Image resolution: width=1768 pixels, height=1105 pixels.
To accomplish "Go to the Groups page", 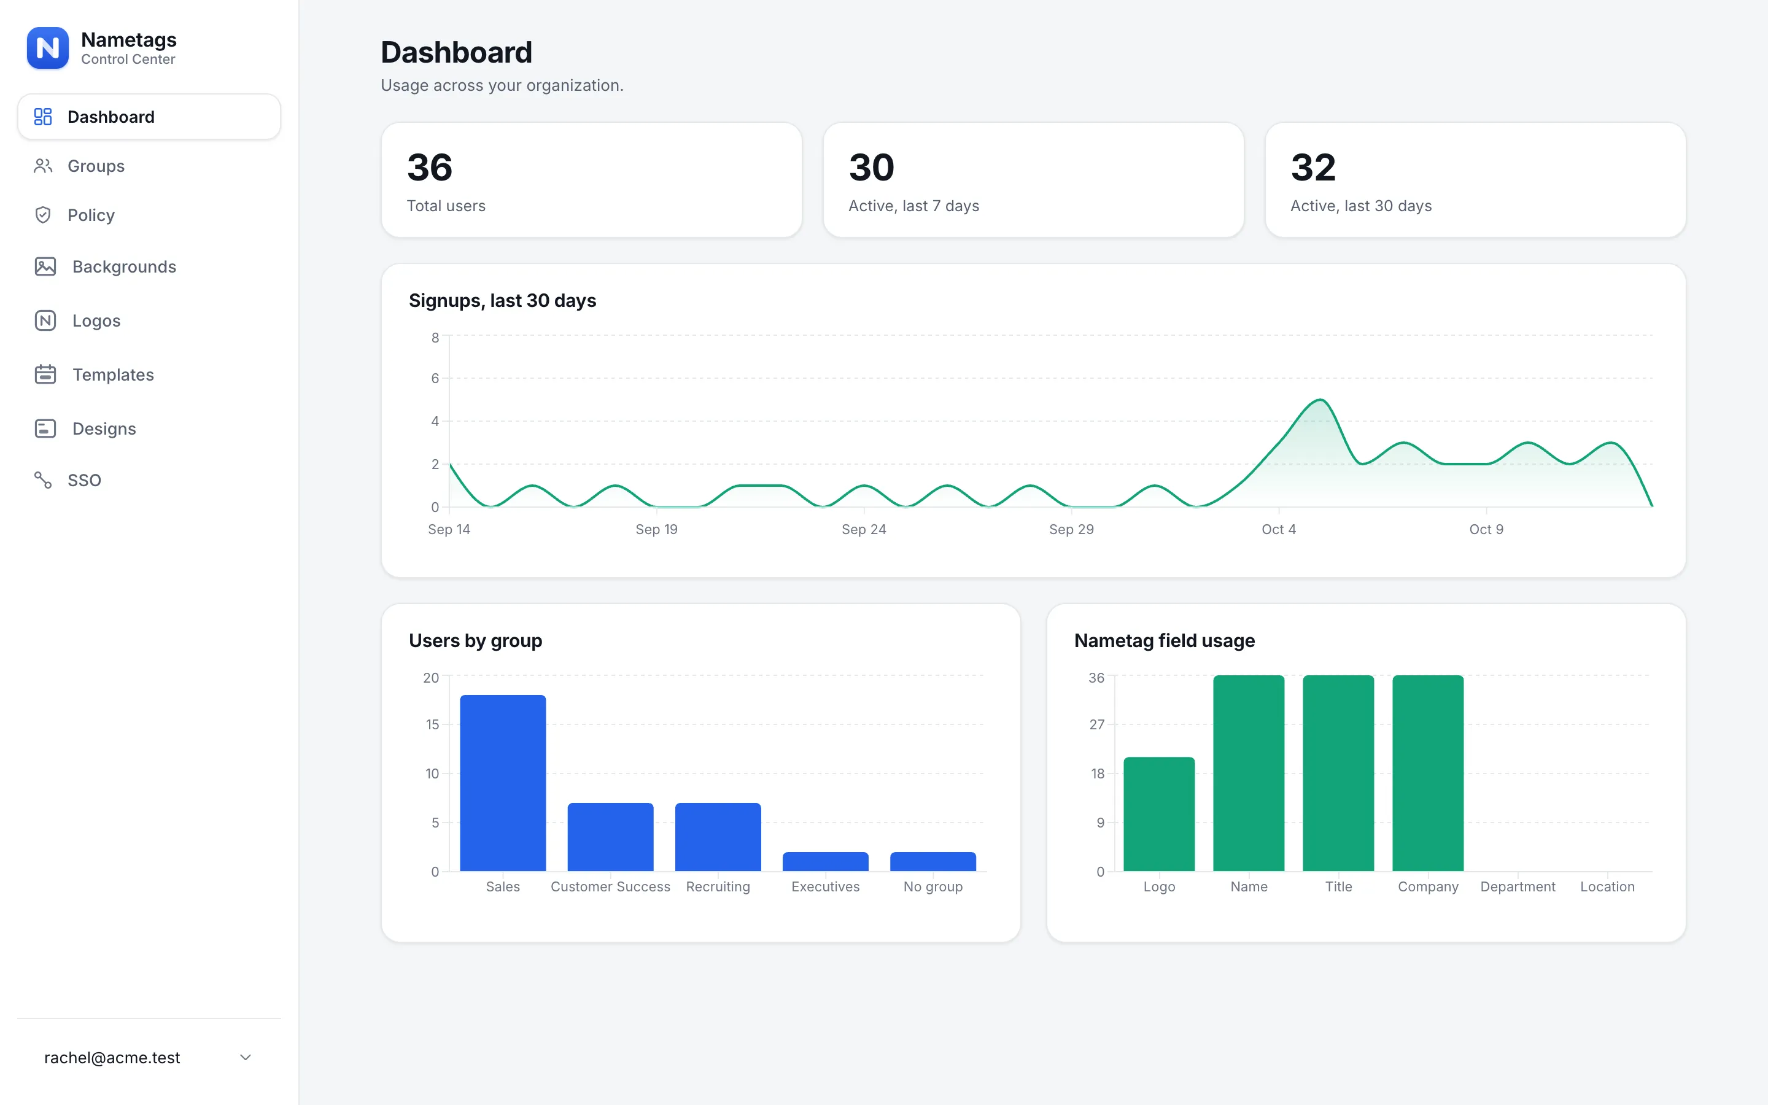I will 149,166.
